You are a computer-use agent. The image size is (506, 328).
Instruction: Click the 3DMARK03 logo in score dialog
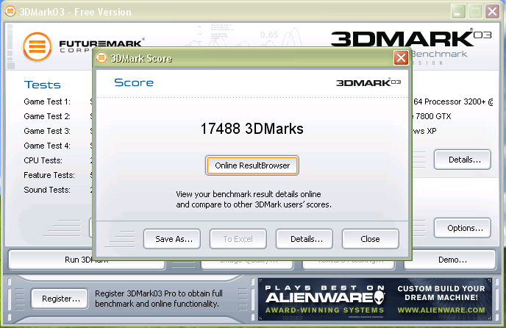[368, 82]
